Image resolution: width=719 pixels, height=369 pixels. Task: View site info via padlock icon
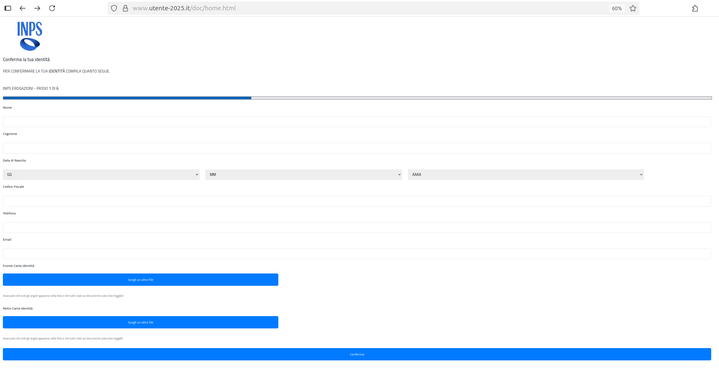pyautogui.click(x=125, y=8)
